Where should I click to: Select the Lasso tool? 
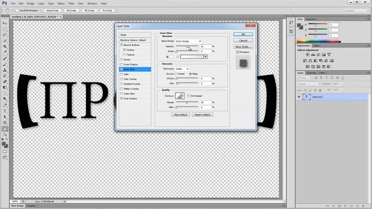pos(5,35)
